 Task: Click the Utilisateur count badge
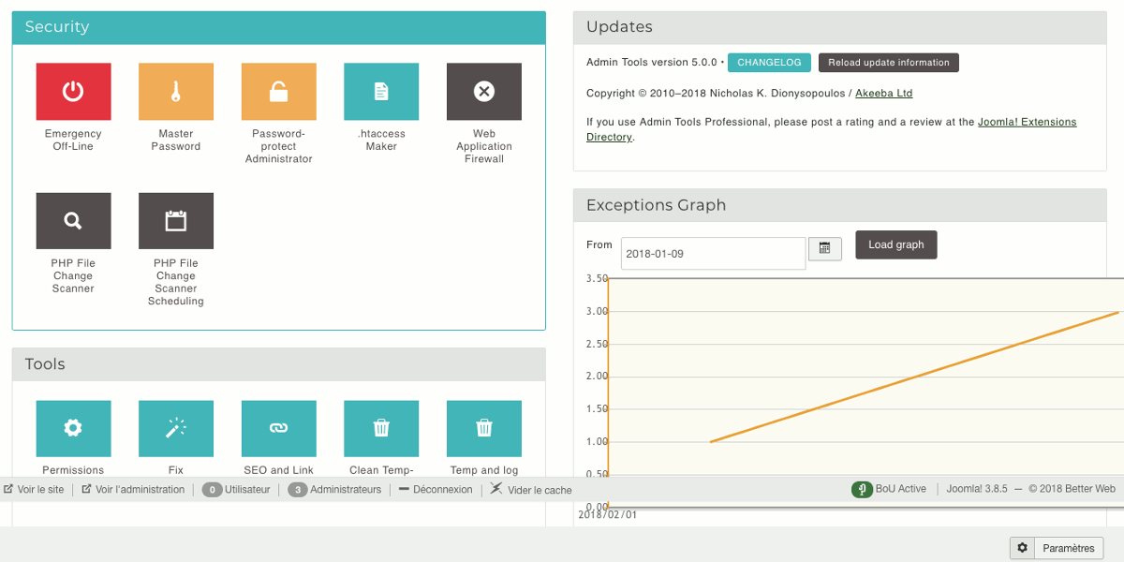coord(212,490)
